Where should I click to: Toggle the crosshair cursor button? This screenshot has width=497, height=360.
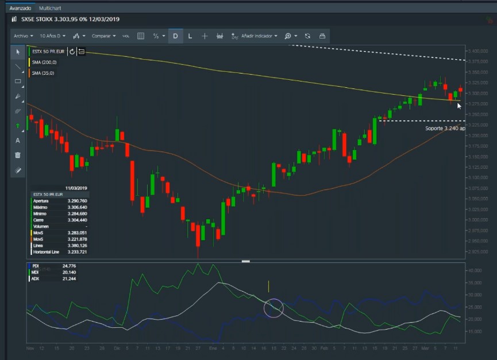pos(205,36)
